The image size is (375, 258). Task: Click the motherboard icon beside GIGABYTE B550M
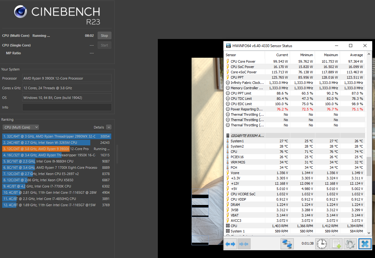coord(227,136)
